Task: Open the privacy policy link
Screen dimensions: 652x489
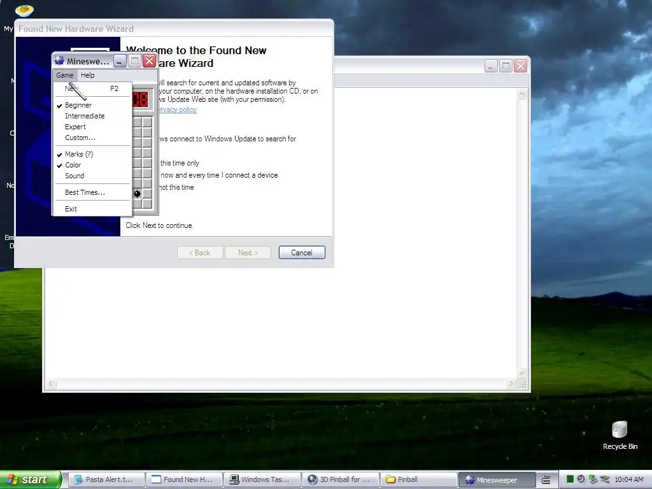Action: [x=178, y=110]
